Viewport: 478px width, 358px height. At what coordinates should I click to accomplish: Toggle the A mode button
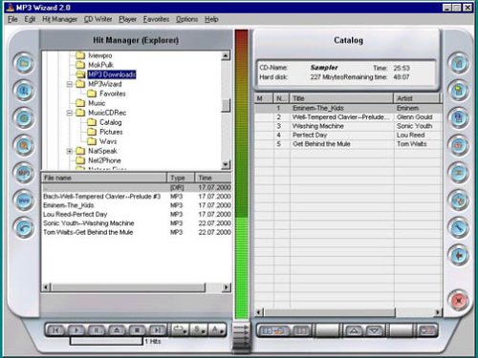click(x=217, y=330)
